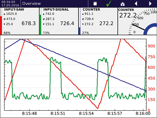Click the 73% percentage label
Screen dimensions: 157x118
[x=46, y=33]
